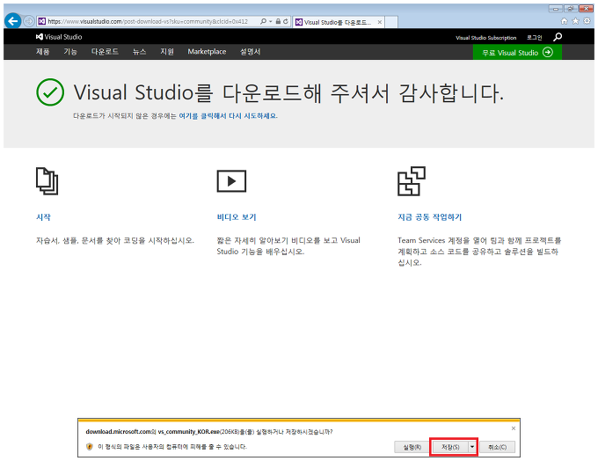The width and height of the screenshot is (598, 461).
Task: Close the Visual Studio browser tab
Action: pos(380,22)
